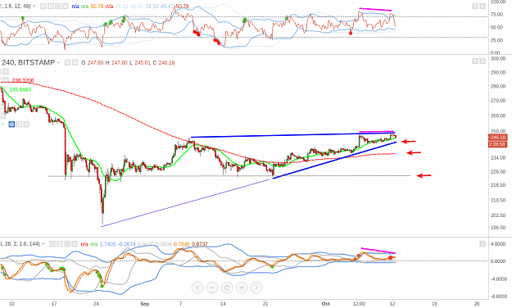
Task: Click the -0.2674 value in bottom legend
Action: [x=127, y=243]
